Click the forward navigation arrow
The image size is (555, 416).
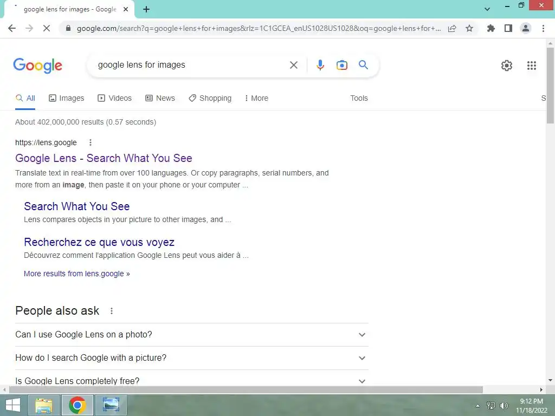29,28
